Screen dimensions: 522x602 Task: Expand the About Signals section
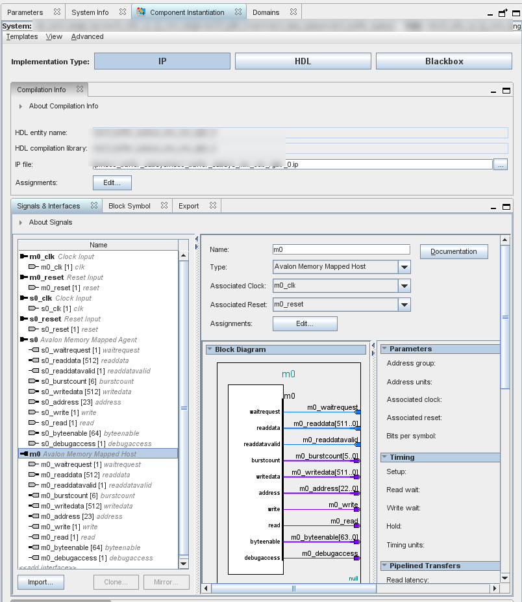click(x=21, y=223)
